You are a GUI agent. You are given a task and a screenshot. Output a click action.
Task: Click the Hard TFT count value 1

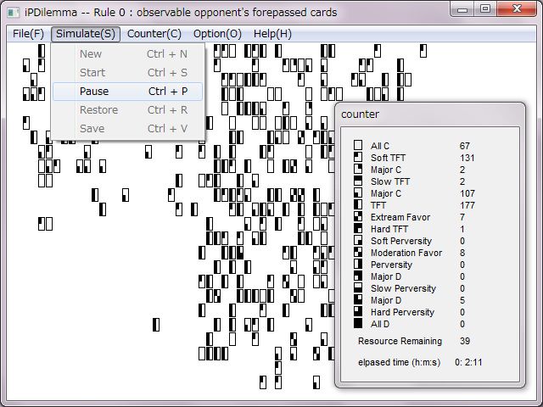(x=462, y=229)
